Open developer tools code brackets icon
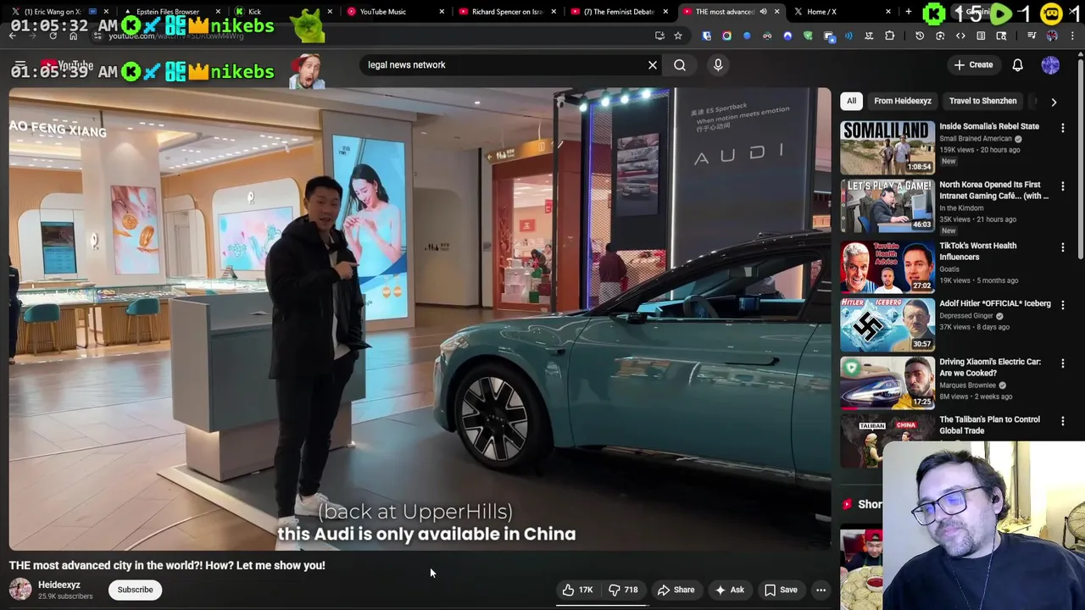 pos(960,36)
